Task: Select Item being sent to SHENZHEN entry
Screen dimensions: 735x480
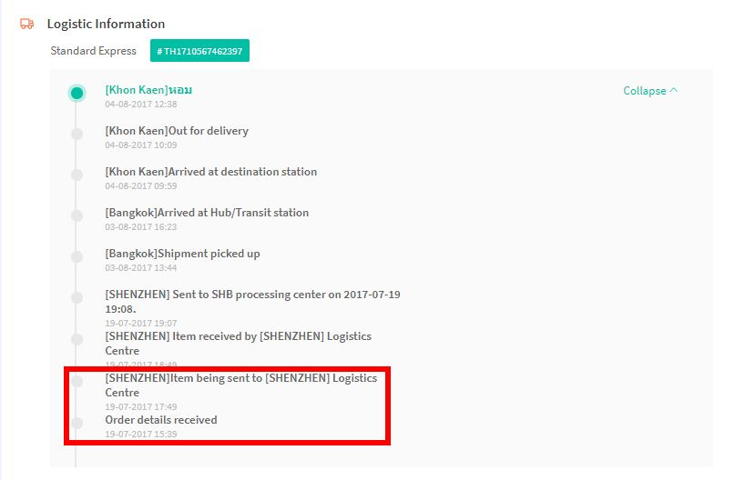Action: [241, 385]
